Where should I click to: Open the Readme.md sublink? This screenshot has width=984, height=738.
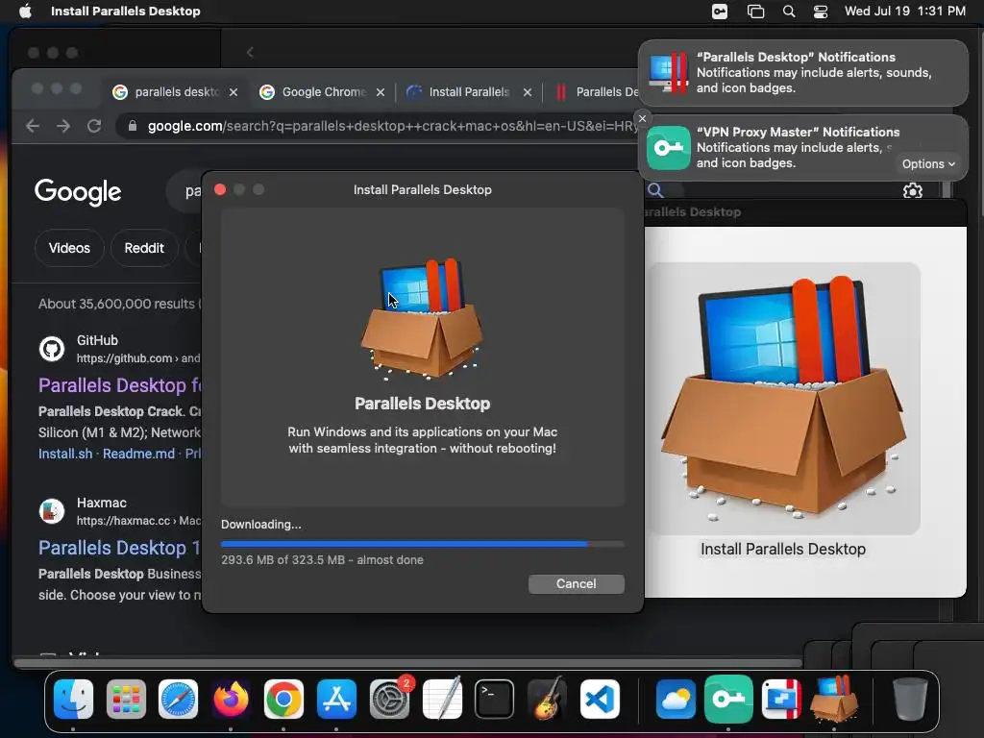pyautogui.click(x=138, y=454)
